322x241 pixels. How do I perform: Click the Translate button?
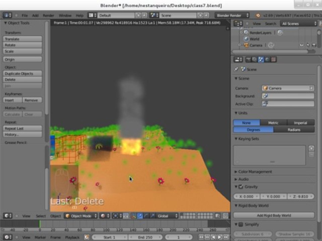coord(22,39)
